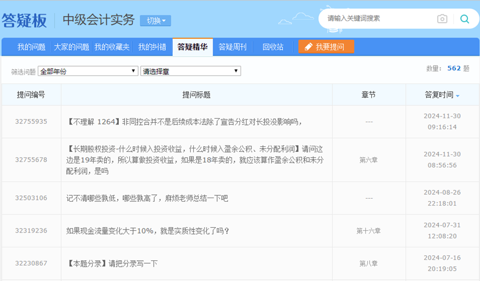This screenshot has height=281, width=480.
Task: Expand the 请选择章 chapter filter
Action: pyautogui.click(x=190, y=71)
